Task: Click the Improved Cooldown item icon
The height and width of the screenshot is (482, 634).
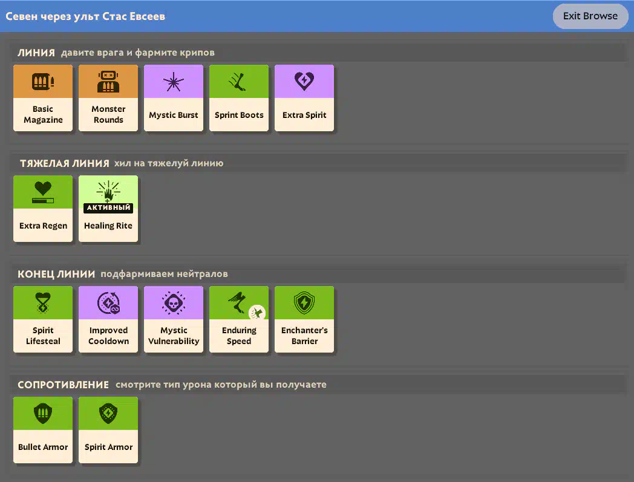Action: [108, 303]
